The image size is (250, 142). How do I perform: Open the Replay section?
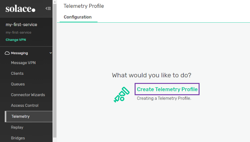click(x=17, y=127)
